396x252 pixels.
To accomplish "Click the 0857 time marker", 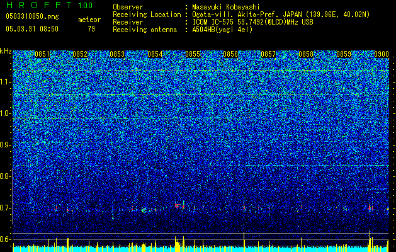I will tap(268, 54).
